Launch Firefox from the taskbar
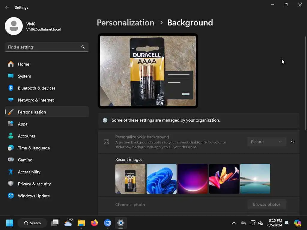This screenshot has height=230, width=307. pyautogui.click(x=94, y=223)
